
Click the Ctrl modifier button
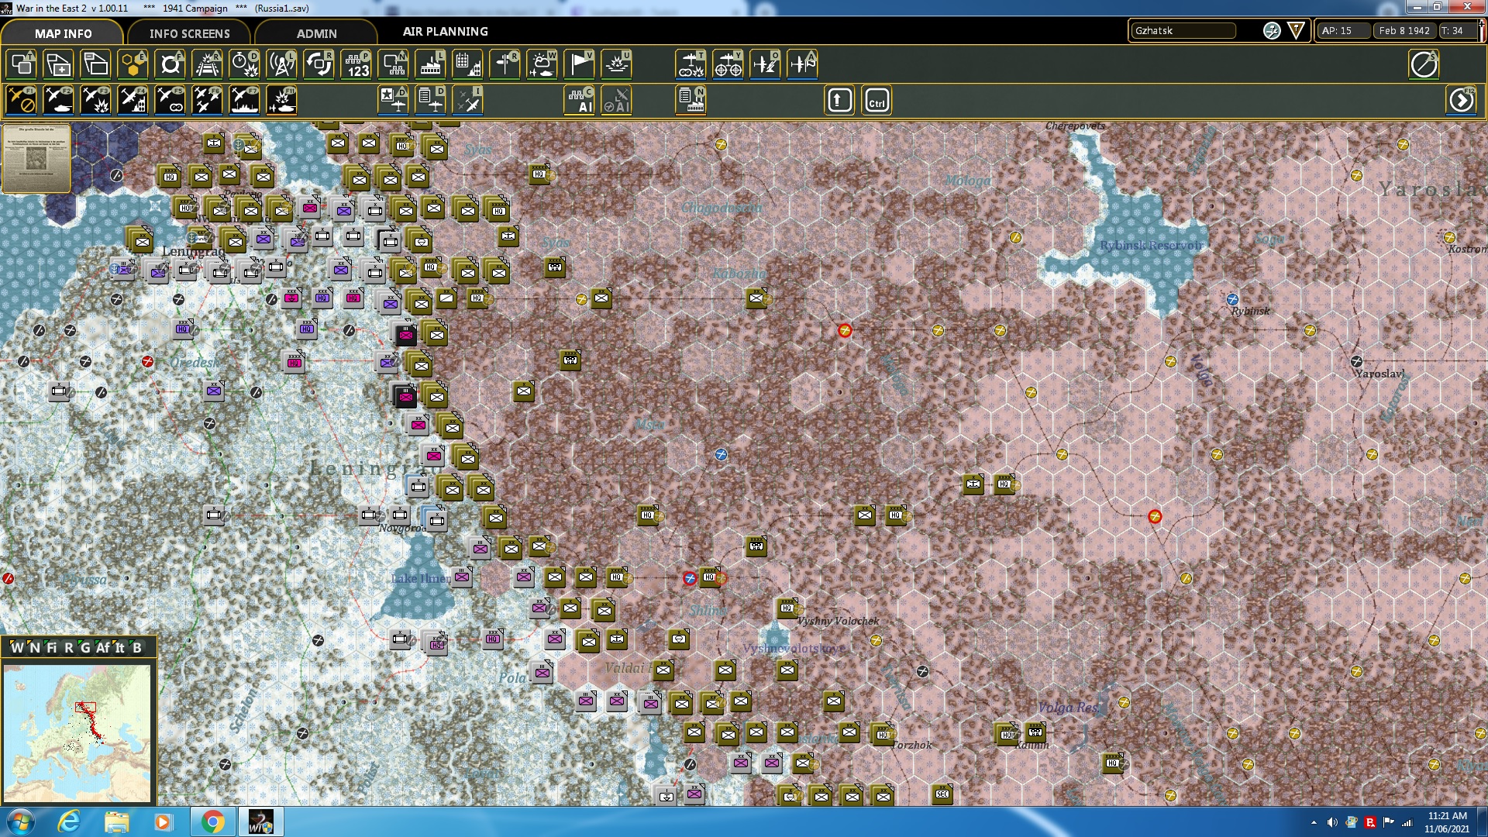875,100
